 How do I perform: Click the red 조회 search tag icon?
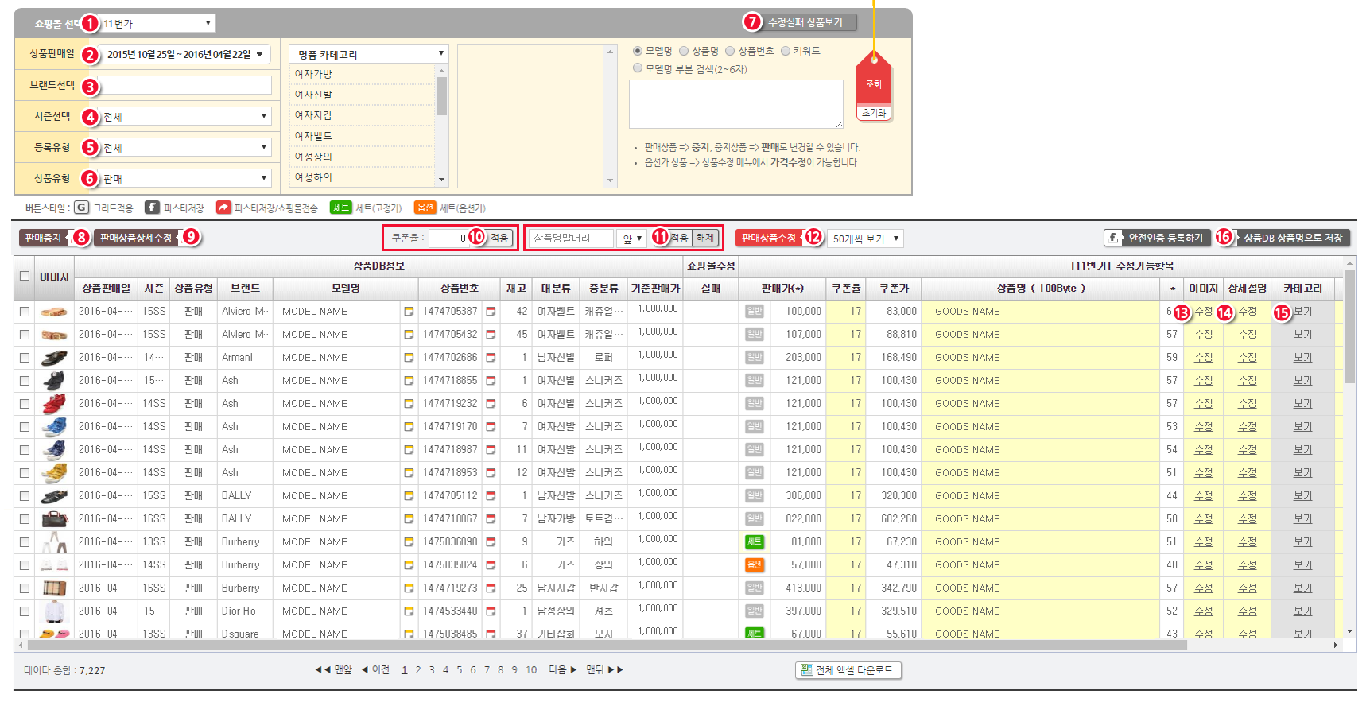(x=873, y=84)
